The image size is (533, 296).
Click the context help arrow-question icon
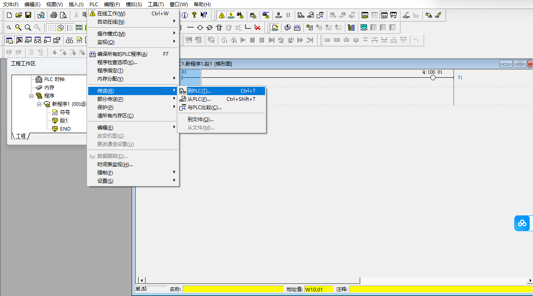tap(203, 15)
